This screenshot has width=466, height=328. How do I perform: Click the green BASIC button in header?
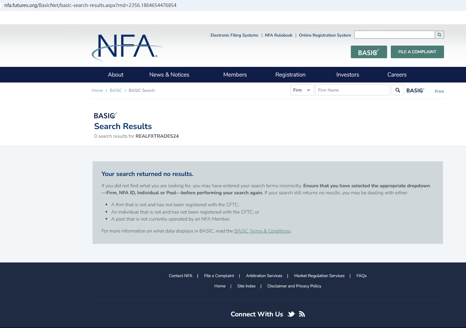tap(369, 52)
